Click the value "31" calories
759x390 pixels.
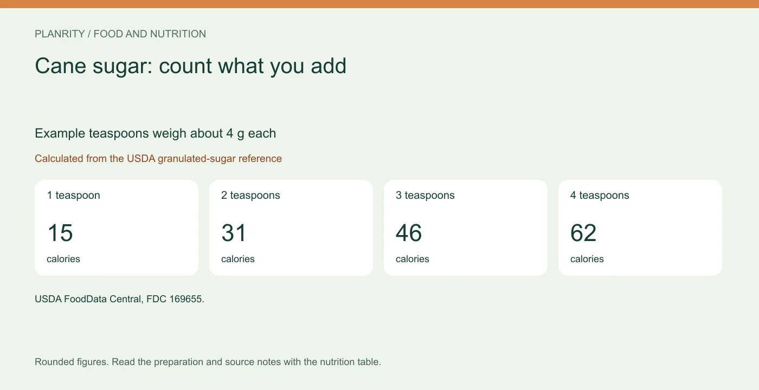pos(234,233)
